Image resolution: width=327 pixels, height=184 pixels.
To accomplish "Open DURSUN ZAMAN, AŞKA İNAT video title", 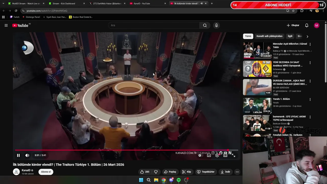I will click(x=290, y=82).
